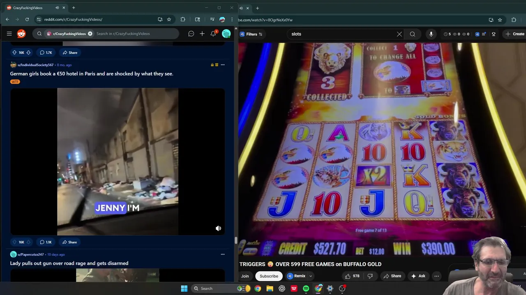This screenshot has width=526, height=295.
Task: Click the Reddit page vertical scrollbar
Action: pos(236,241)
